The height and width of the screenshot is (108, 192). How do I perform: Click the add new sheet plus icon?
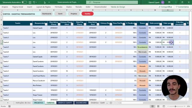(x=111, y=103)
